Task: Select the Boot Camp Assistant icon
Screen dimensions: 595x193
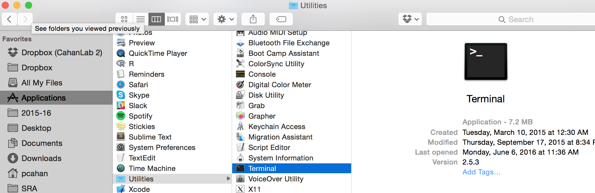Action: (240, 53)
